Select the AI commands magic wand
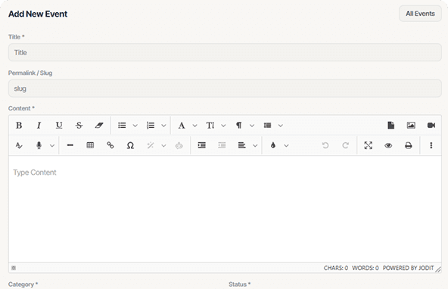 click(151, 146)
